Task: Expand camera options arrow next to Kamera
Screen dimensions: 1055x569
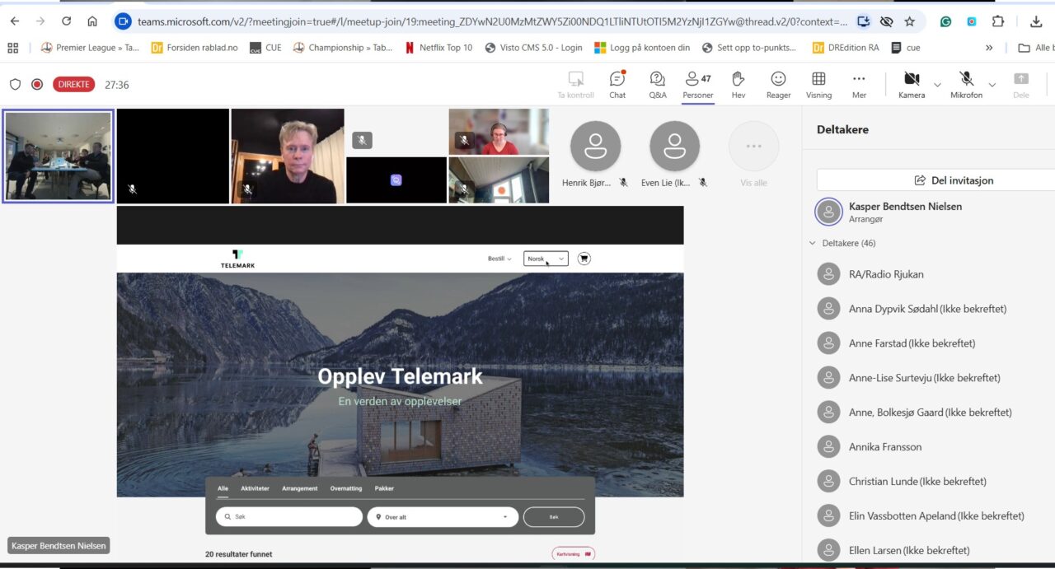Action: (x=937, y=84)
